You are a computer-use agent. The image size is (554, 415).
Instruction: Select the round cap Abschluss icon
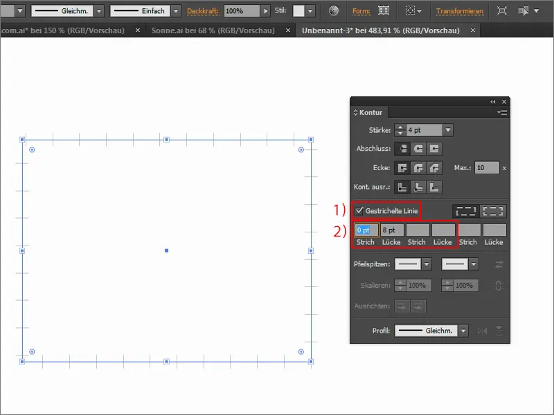tap(418, 149)
